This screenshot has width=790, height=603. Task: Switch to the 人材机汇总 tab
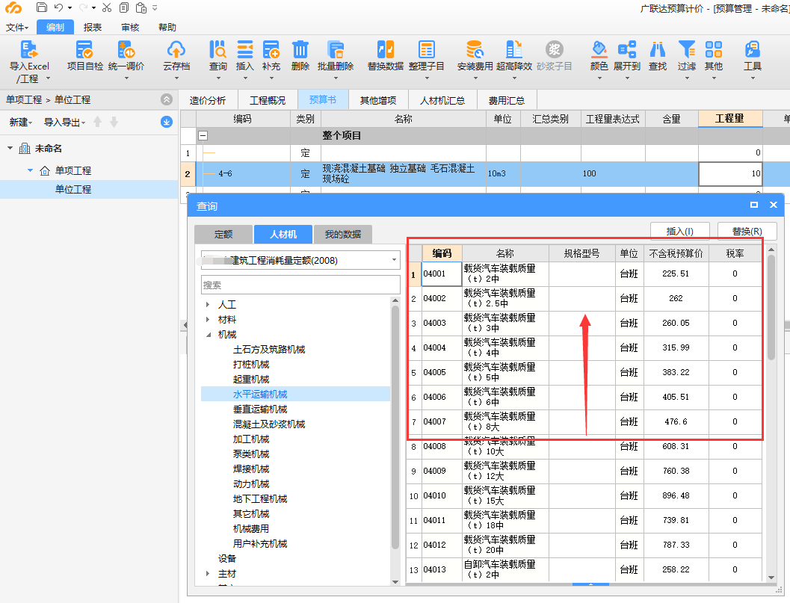[442, 100]
